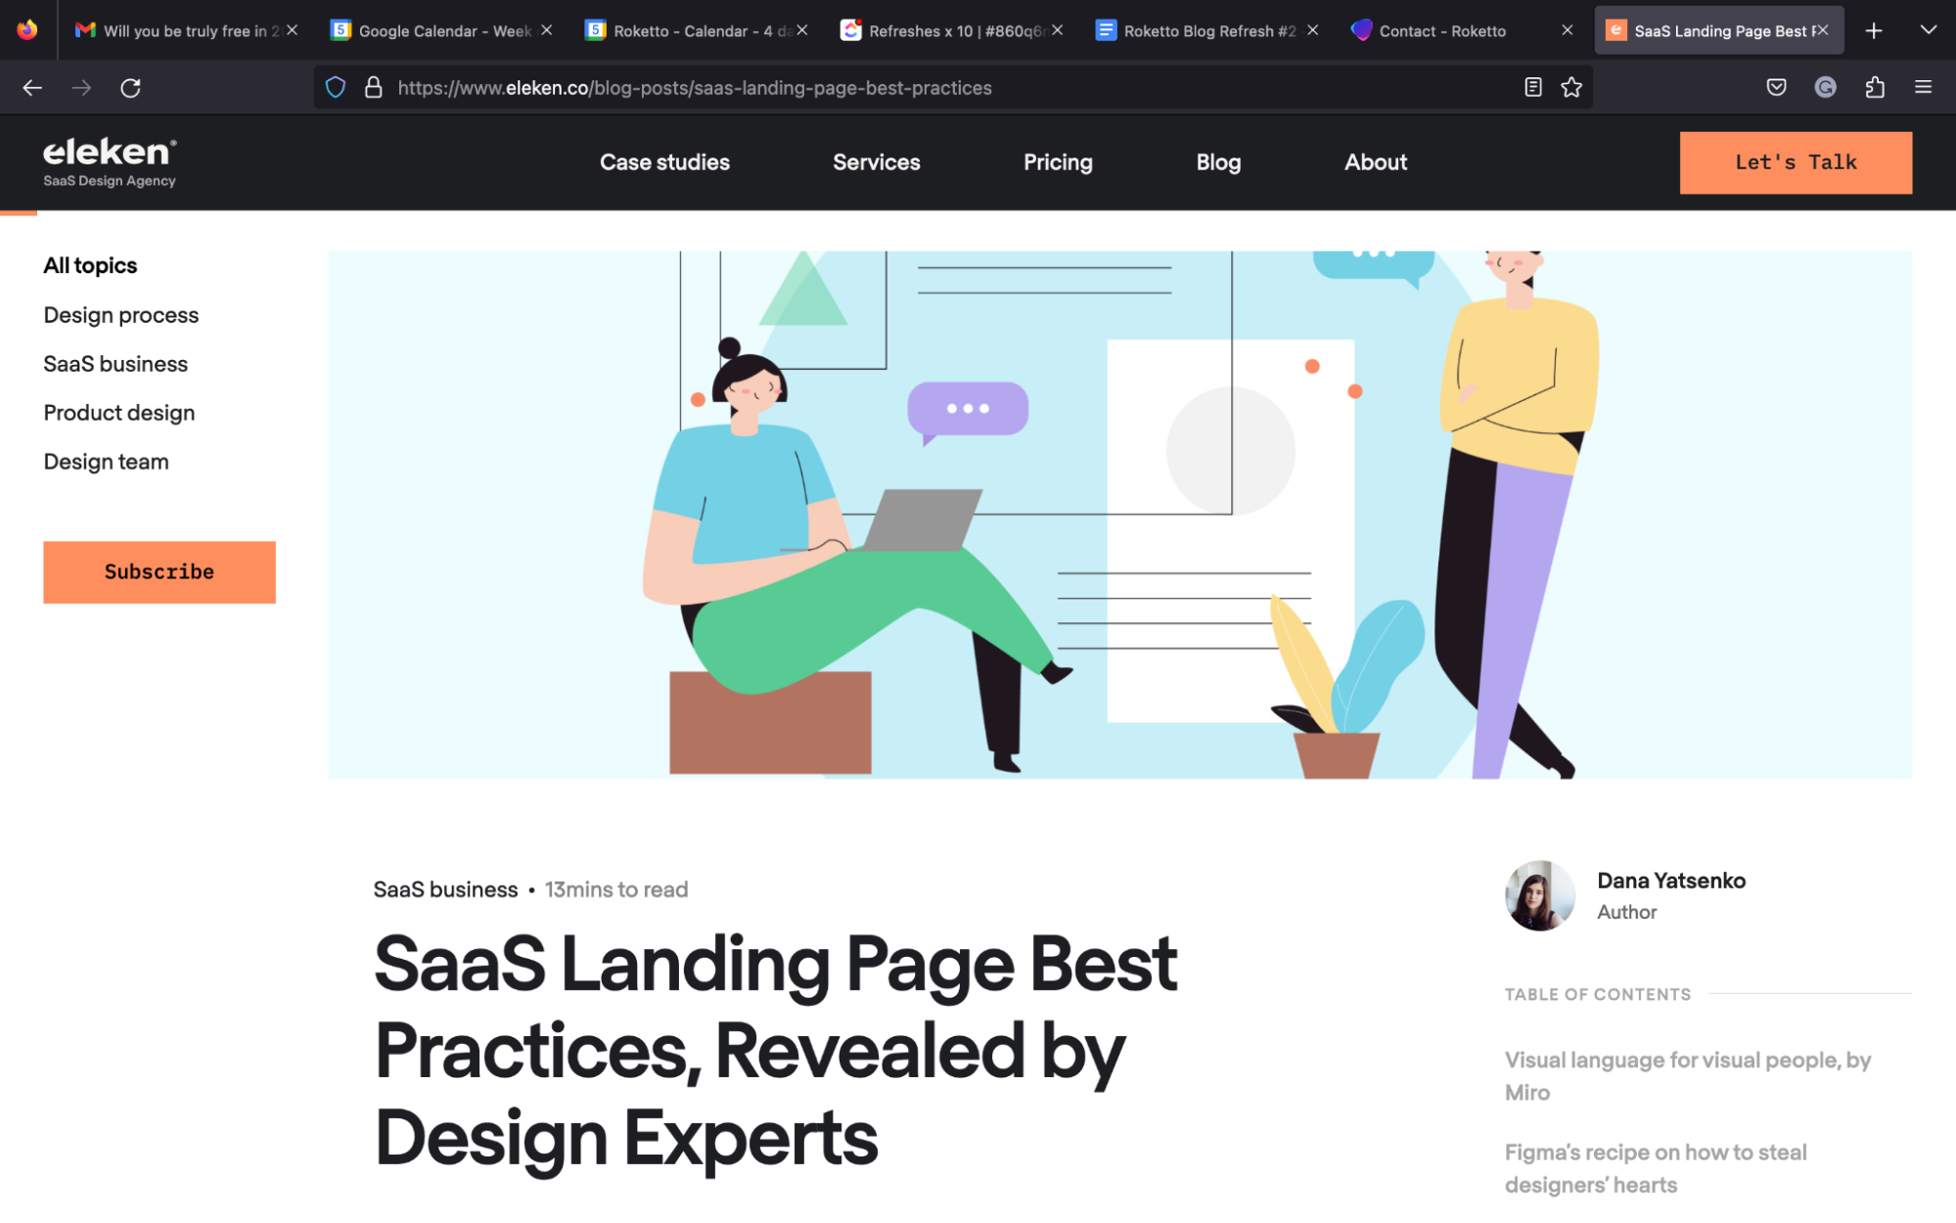Click the shield tracking protection icon
The image size is (1956, 1223).
tap(336, 87)
